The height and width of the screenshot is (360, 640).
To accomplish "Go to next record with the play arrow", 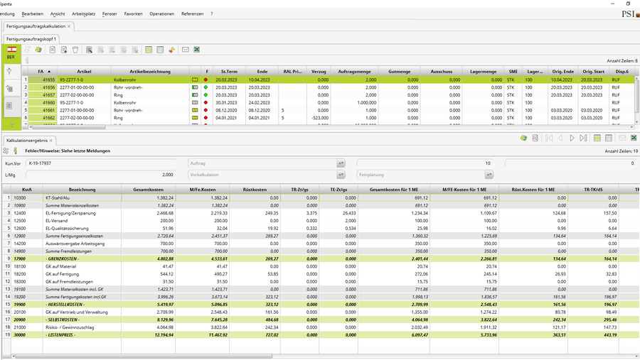I will pyautogui.click(x=572, y=138).
